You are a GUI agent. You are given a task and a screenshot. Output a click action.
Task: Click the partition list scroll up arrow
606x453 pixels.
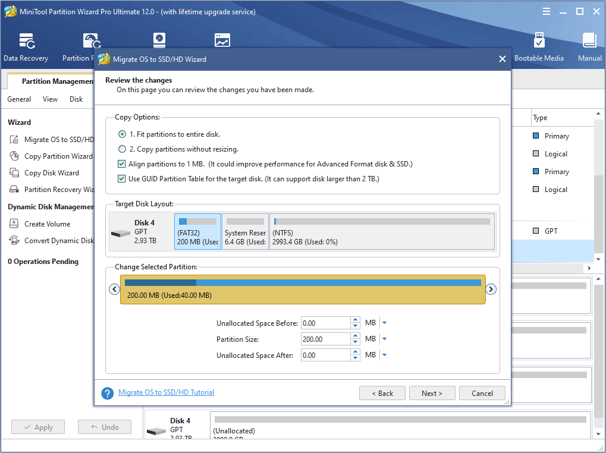coord(599,114)
